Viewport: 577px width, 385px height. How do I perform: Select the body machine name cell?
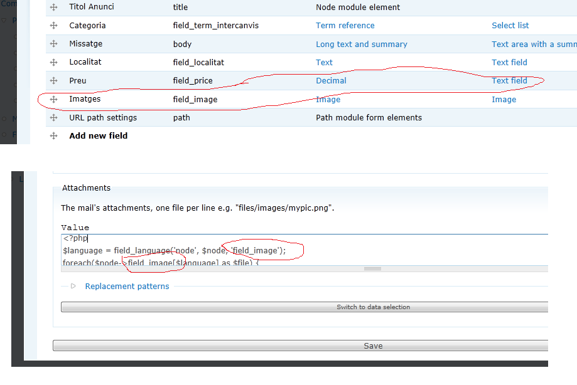click(182, 45)
